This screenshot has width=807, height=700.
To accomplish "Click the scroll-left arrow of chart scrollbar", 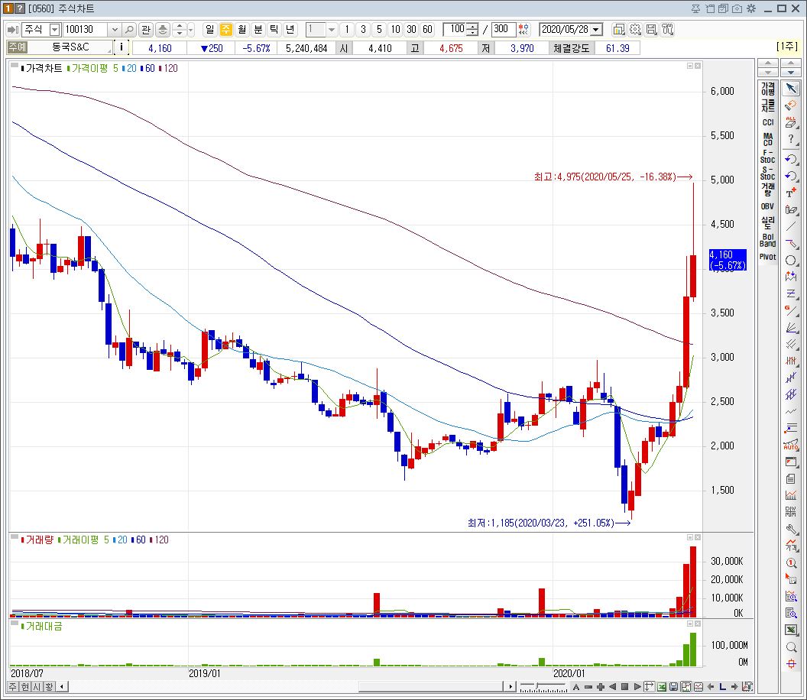I will tap(62, 686).
